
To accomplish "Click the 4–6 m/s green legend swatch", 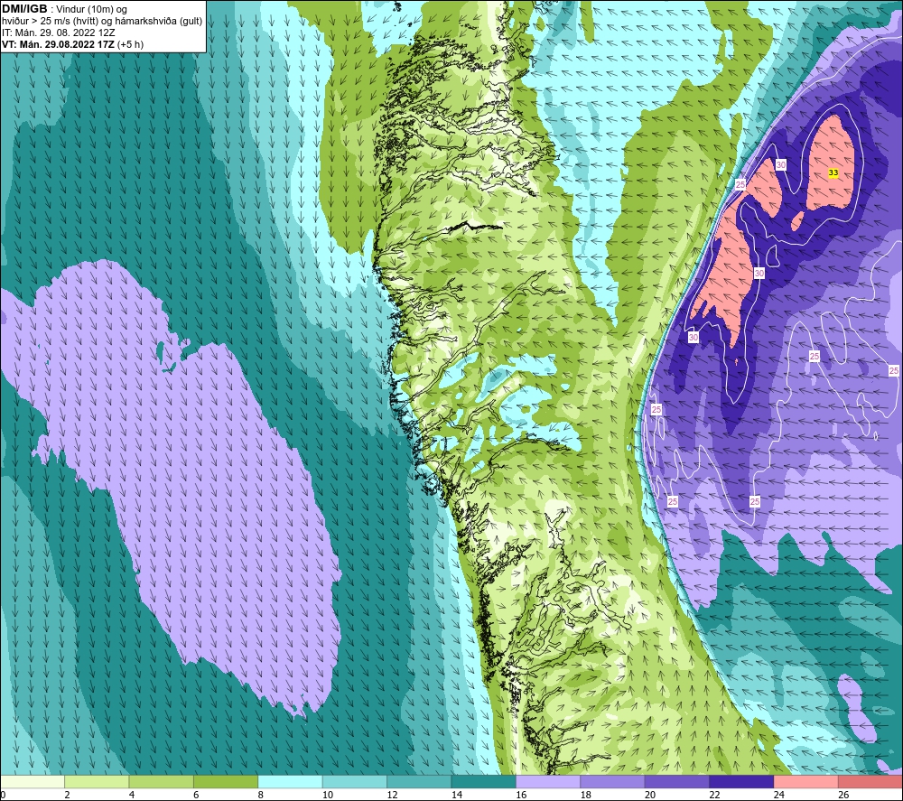I will pos(162,782).
